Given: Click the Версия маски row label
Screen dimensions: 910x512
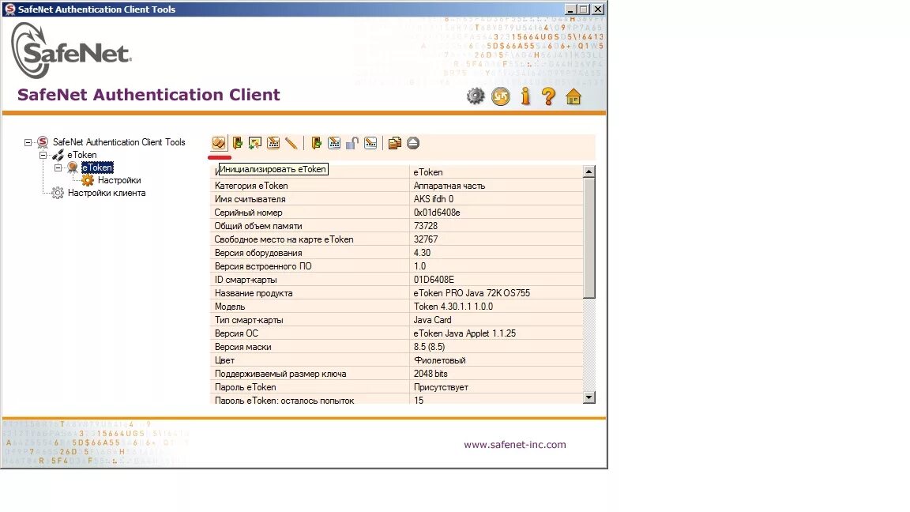Looking at the screenshot, I should pyautogui.click(x=243, y=347).
